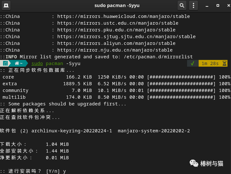Image resolution: width=231 pixels, height=174 pixels.
Task: Click the green checkmark status indicator
Action: 193,63
